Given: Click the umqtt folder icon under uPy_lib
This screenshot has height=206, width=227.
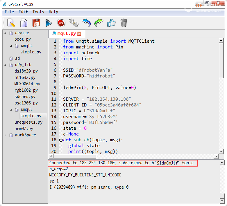Looking at the screenshot, I should 17,110.
